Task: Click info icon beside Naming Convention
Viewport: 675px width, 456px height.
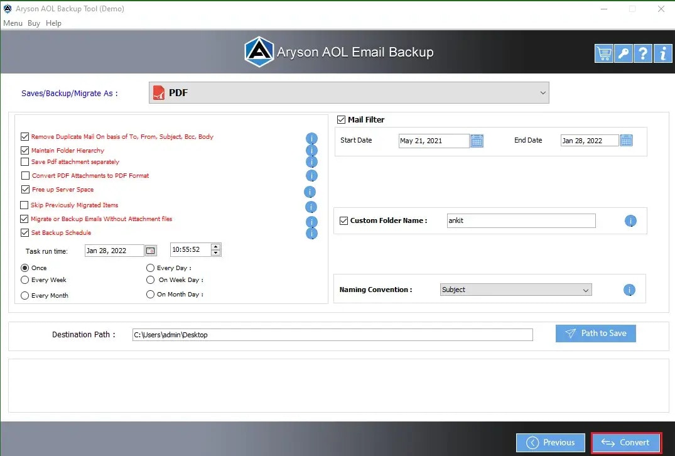Action: point(629,290)
